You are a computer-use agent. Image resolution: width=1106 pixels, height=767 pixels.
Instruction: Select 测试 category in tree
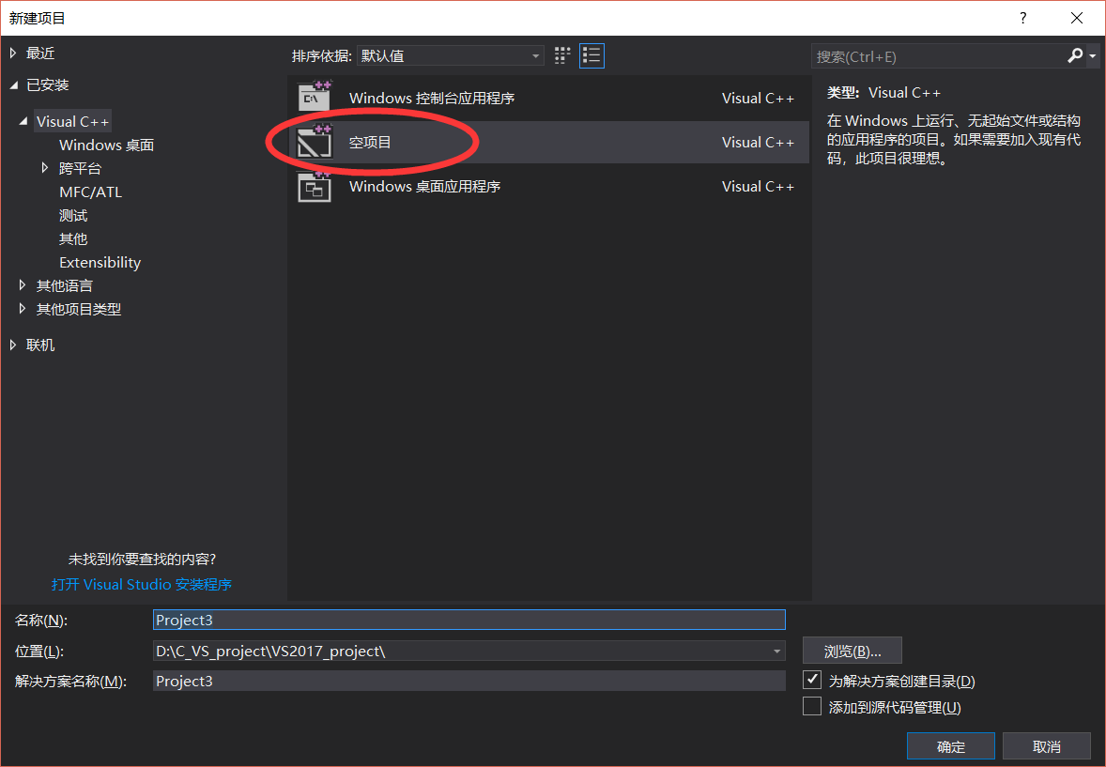point(73,215)
